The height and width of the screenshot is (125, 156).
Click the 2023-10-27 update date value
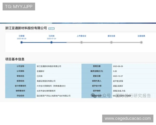click(x=118, y=76)
